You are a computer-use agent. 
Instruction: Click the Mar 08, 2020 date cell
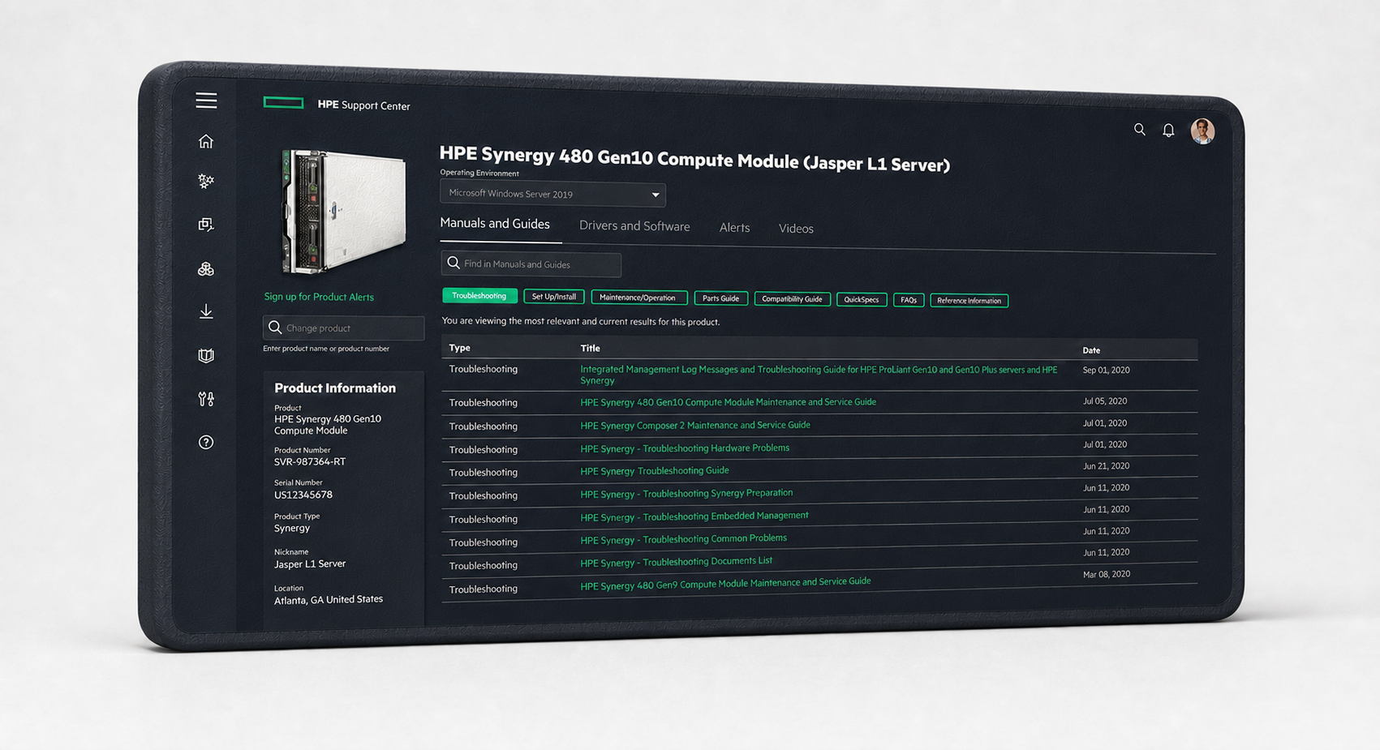[x=1107, y=574]
